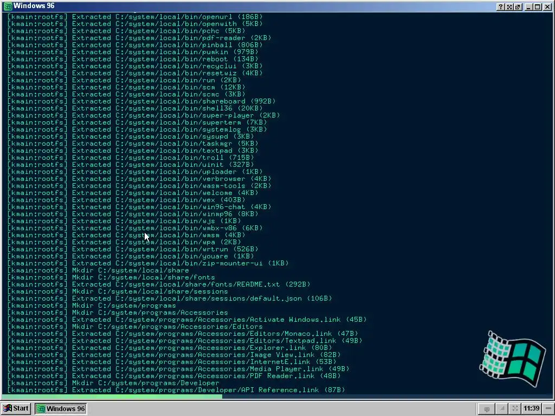Select the bin/youare (1KB) line

click(x=131, y=256)
